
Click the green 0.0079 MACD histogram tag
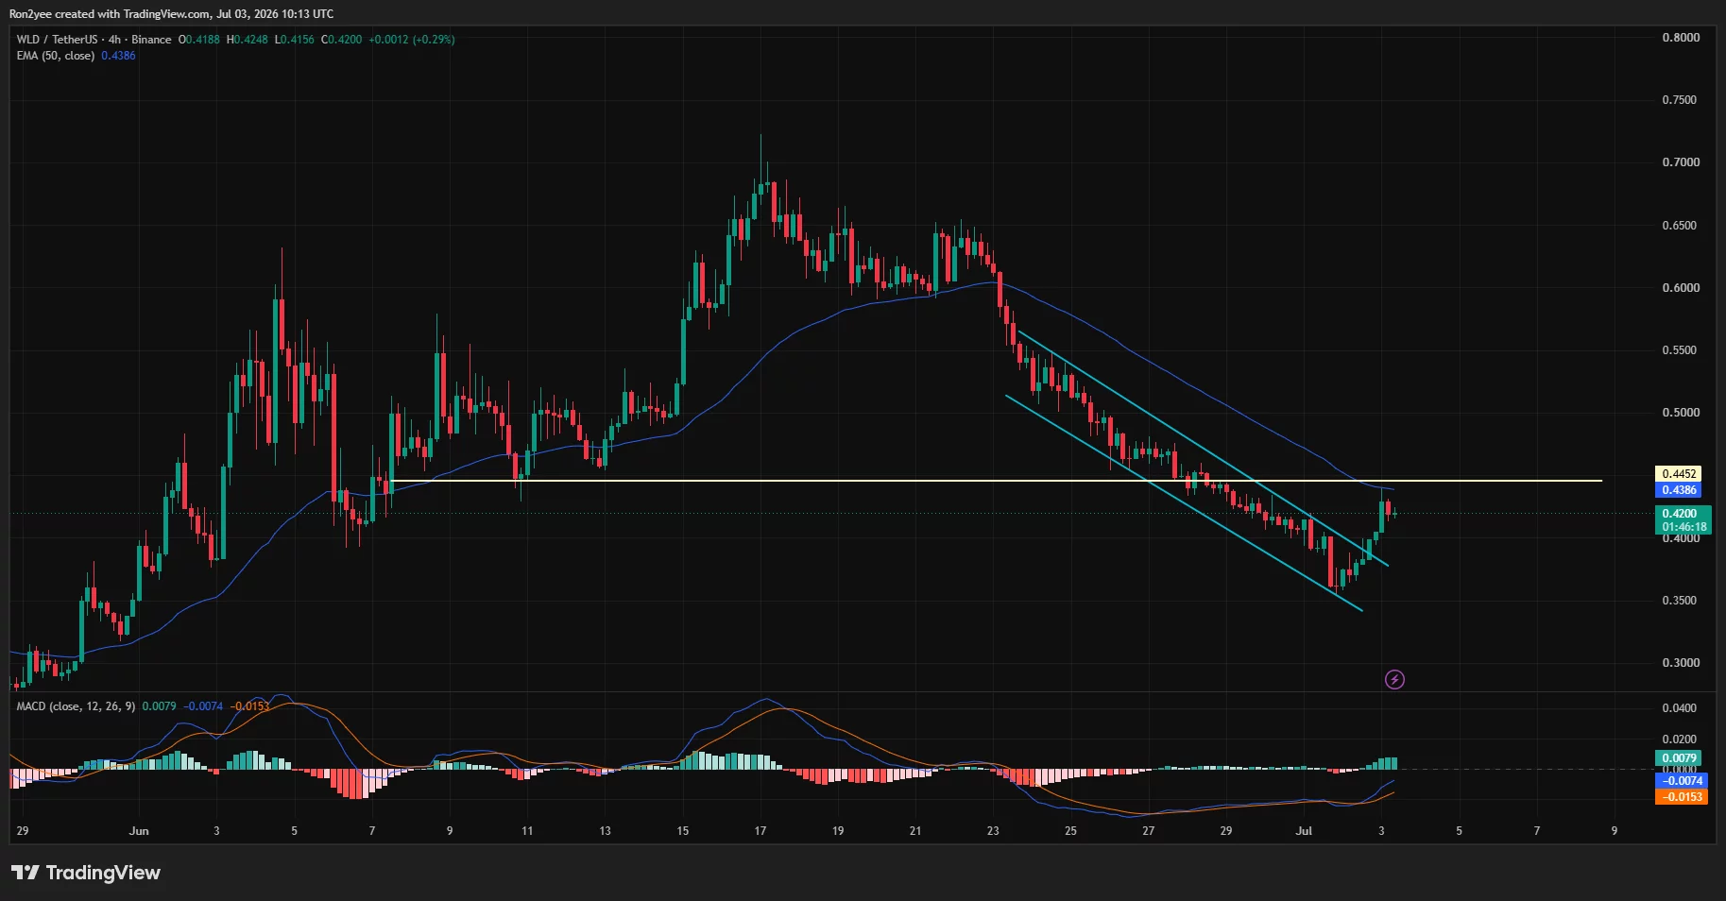click(1680, 758)
